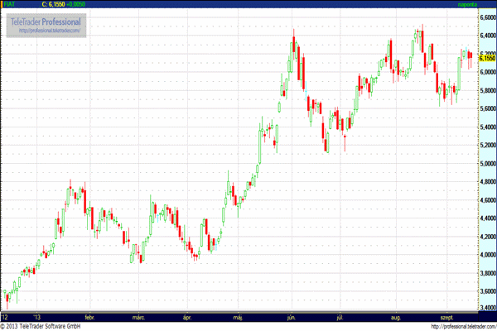Viewport: 497px width, 331px height.
Task: Select the aug. marker on time axis
Action: (396, 317)
